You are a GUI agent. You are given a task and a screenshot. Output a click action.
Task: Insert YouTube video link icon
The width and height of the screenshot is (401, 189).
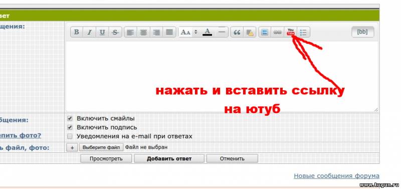[291, 32]
